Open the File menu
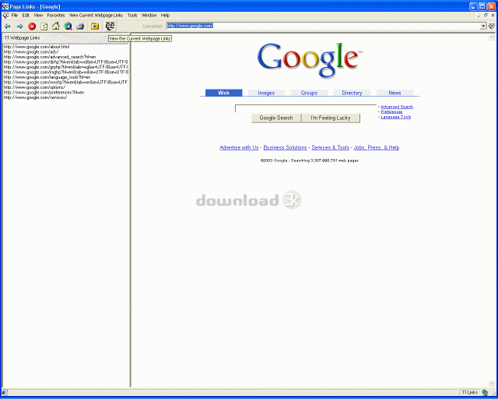The width and height of the screenshot is (498, 399). [x=15, y=16]
